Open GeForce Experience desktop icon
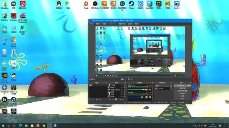Viewport: 229px width, 128px height. point(5,78)
